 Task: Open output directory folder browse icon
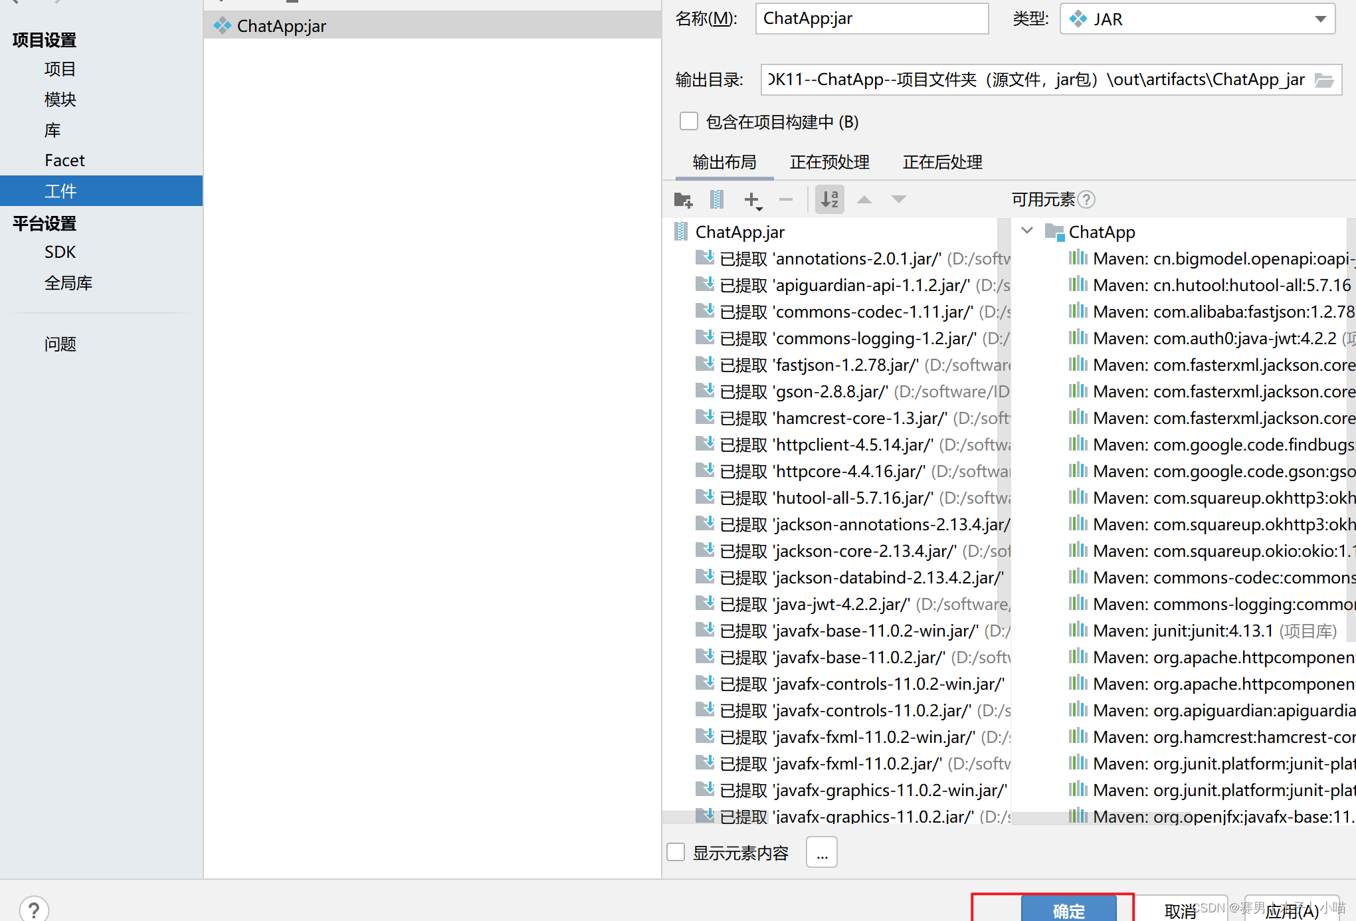pyautogui.click(x=1324, y=80)
